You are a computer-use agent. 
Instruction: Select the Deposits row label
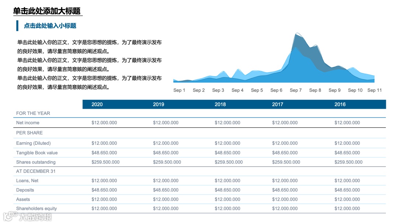tap(25, 190)
